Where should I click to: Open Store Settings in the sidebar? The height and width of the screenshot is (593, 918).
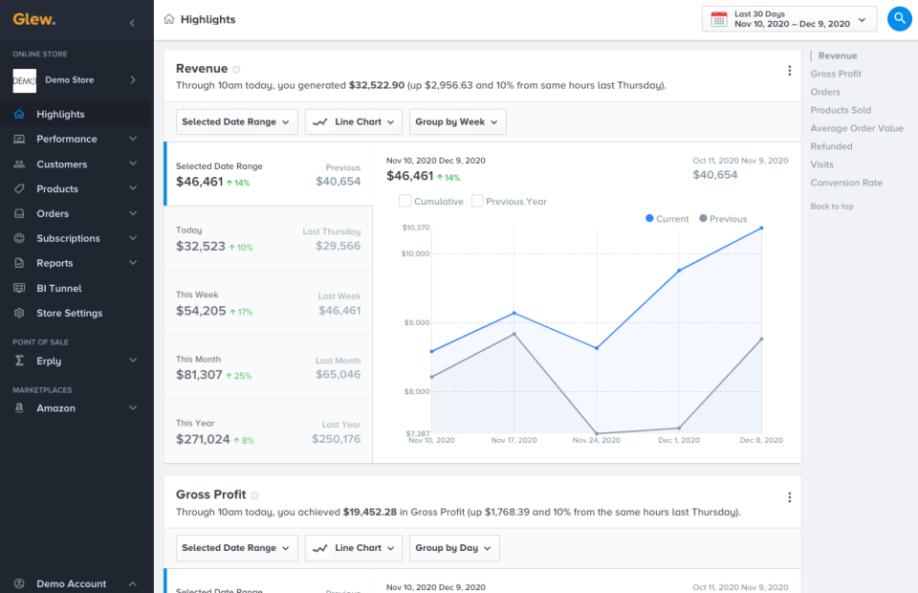pos(69,313)
